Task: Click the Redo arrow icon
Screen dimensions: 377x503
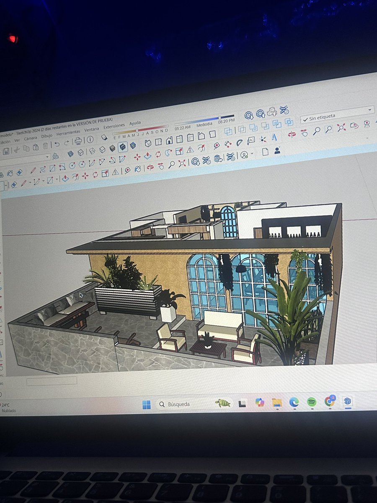Action: click(x=66, y=143)
